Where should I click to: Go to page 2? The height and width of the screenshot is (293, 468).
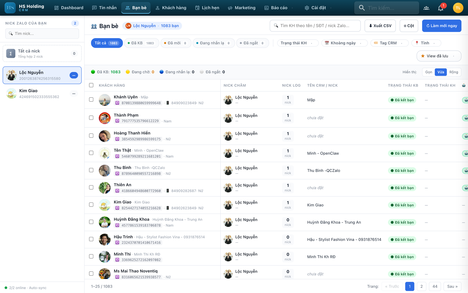tap(421, 286)
